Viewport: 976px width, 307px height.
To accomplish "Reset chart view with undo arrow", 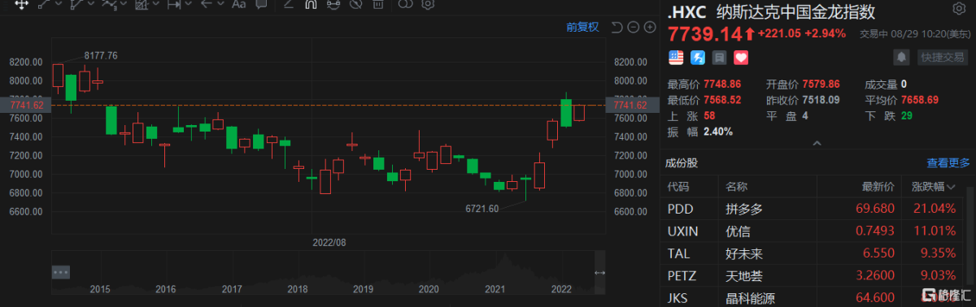I will (x=617, y=27).
